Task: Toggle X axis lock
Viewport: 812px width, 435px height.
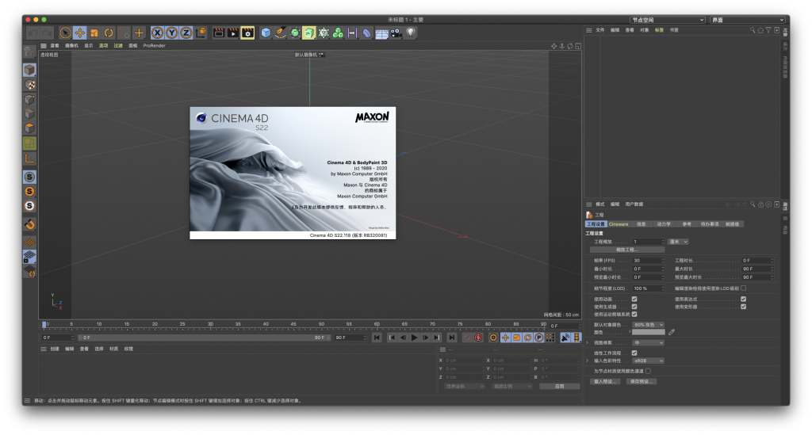Action: (x=158, y=33)
